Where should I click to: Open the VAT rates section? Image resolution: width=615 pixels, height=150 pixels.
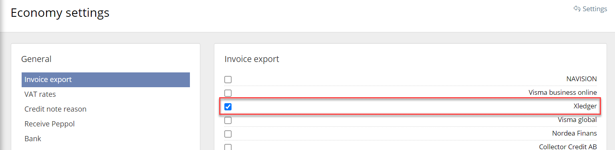tap(40, 94)
